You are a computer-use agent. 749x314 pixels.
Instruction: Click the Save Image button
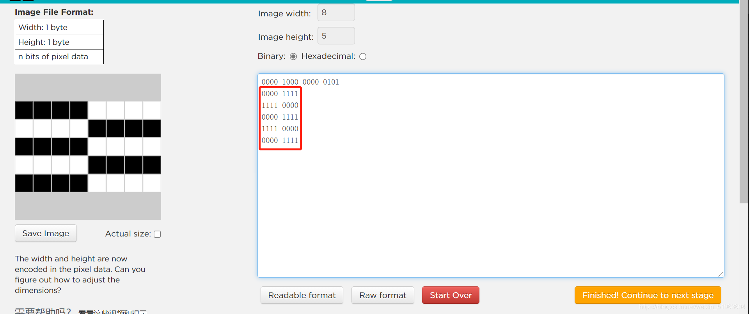[46, 233]
